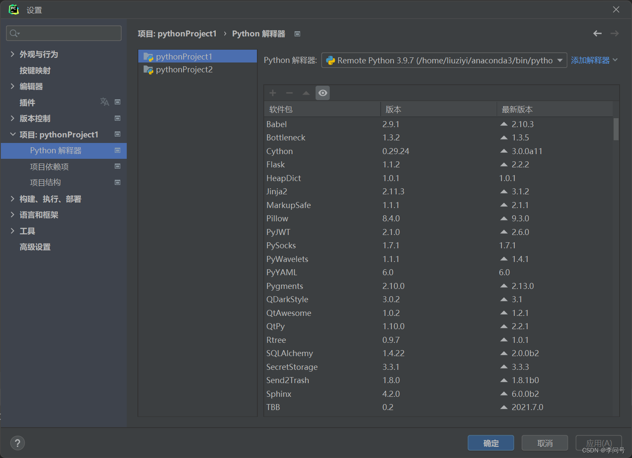Open the 项目结构 page
This screenshot has height=458, width=632.
pos(45,182)
